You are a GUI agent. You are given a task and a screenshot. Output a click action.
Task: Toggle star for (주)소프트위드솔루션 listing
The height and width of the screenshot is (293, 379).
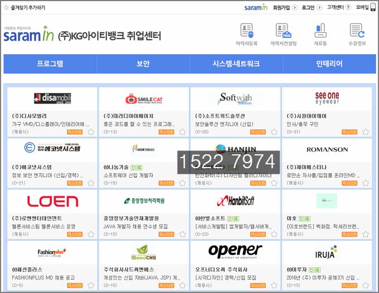tap(274, 132)
